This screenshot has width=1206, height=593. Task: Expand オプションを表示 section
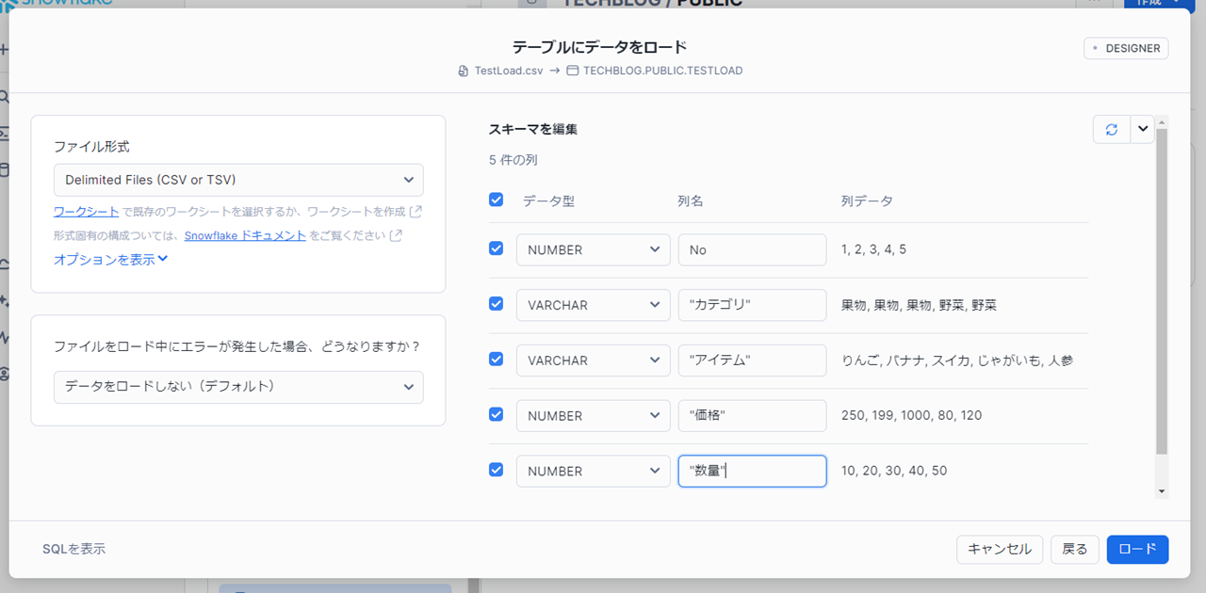[x=110, y=260]
